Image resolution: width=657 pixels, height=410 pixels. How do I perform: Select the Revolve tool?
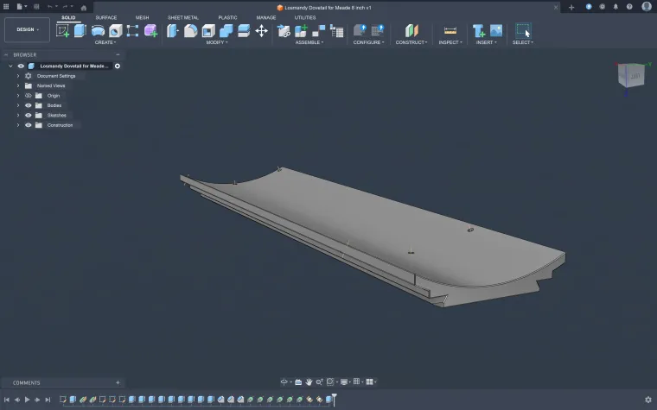[98, 30]
